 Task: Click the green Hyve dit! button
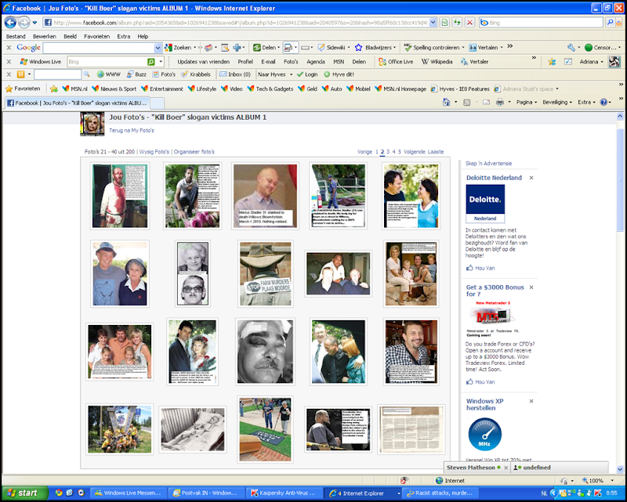[x=339, y=74]
